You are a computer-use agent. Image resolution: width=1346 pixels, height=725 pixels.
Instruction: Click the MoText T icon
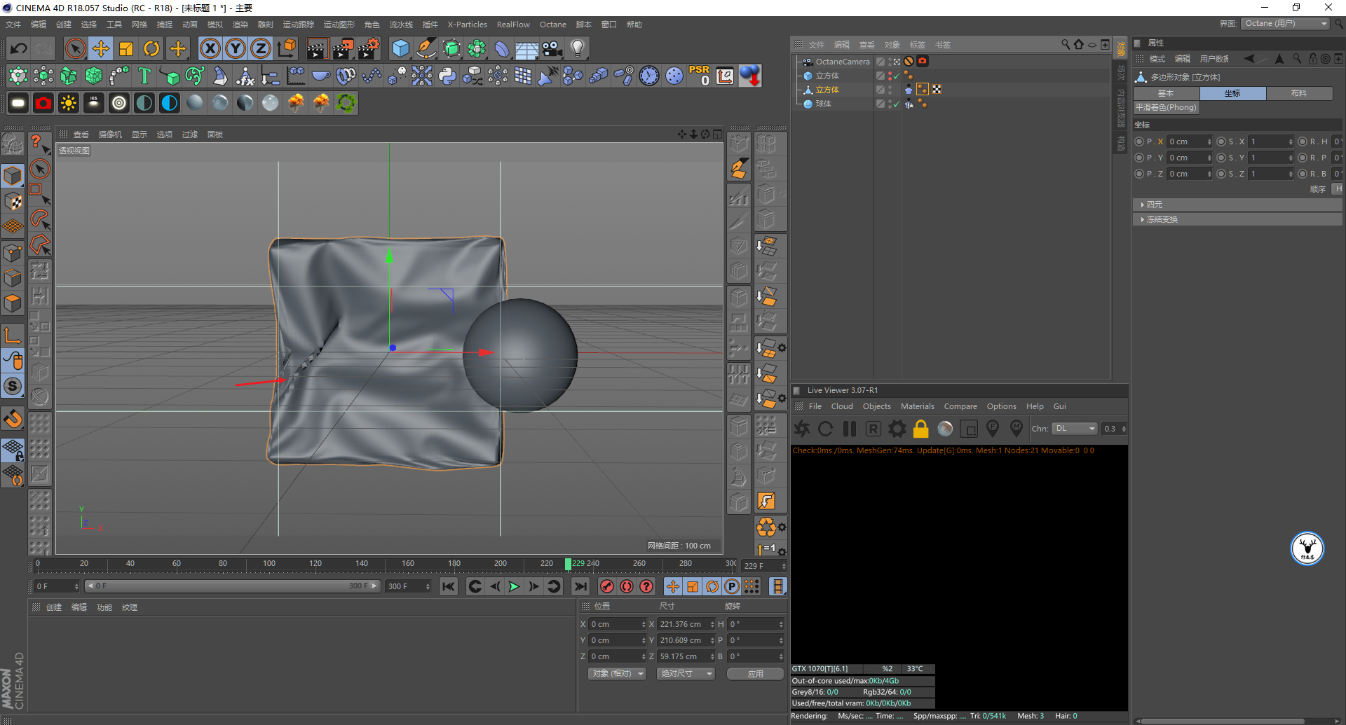[x=144, y=76]
